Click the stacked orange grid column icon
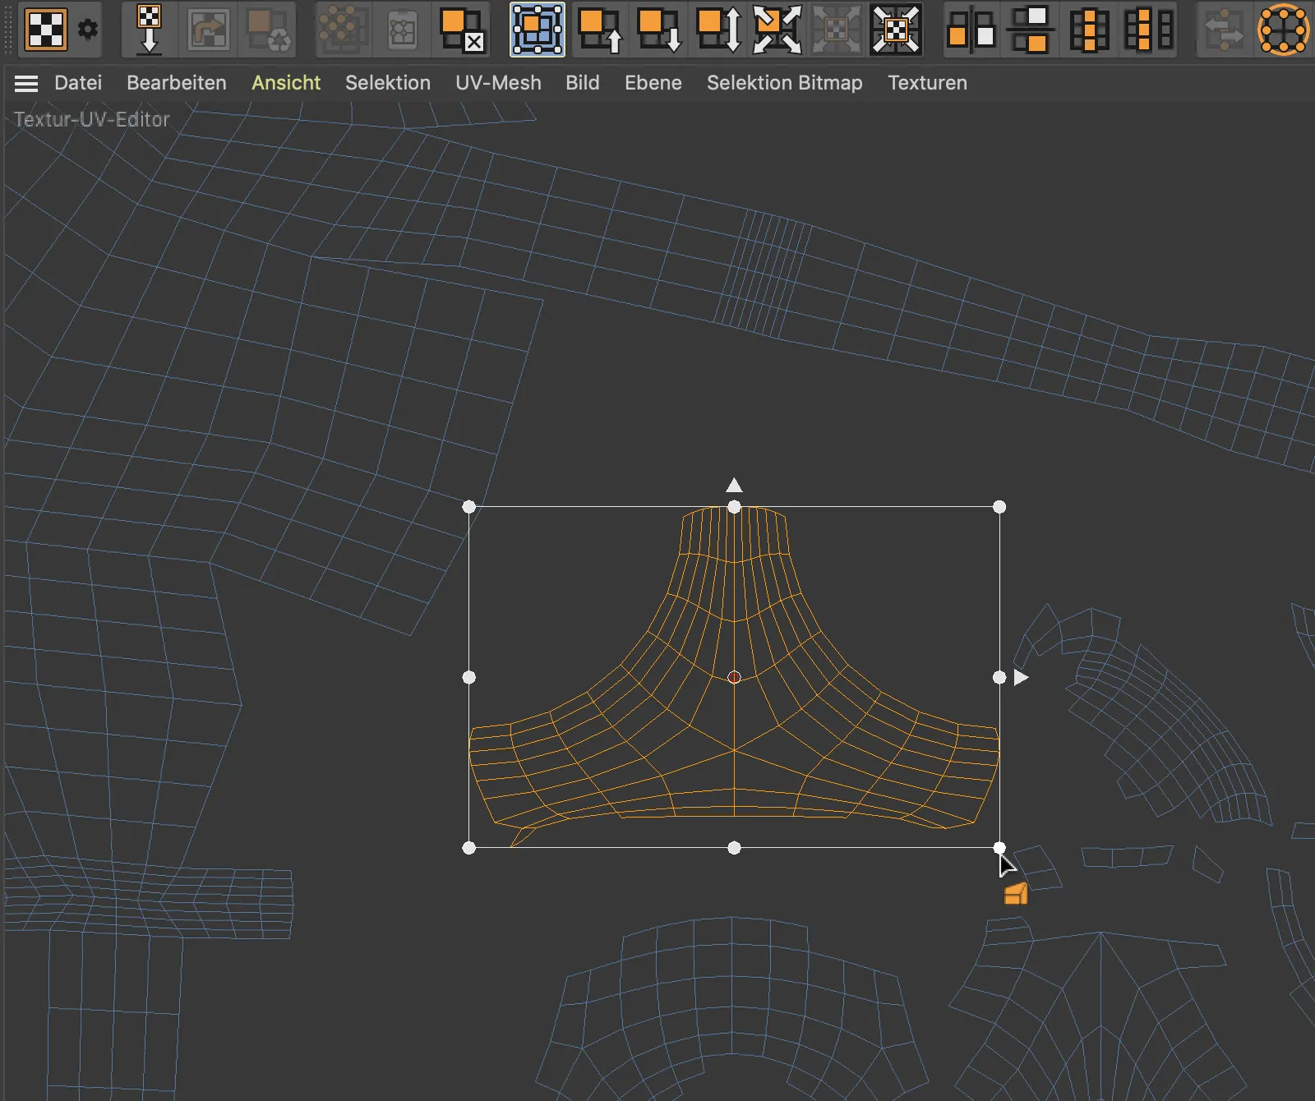Image resolution: width=1315 pixels, height=1101 pixels. click(1090, 30)
